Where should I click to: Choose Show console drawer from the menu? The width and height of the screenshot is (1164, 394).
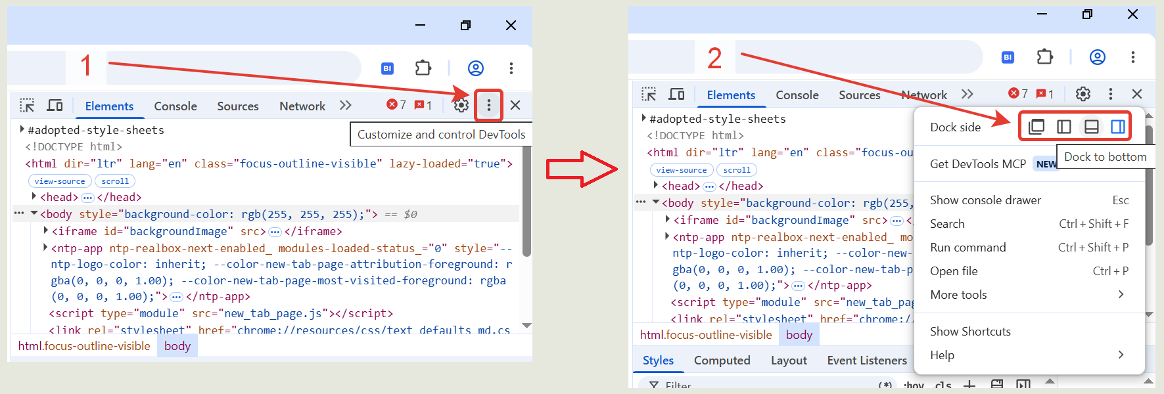point(1029,200)
